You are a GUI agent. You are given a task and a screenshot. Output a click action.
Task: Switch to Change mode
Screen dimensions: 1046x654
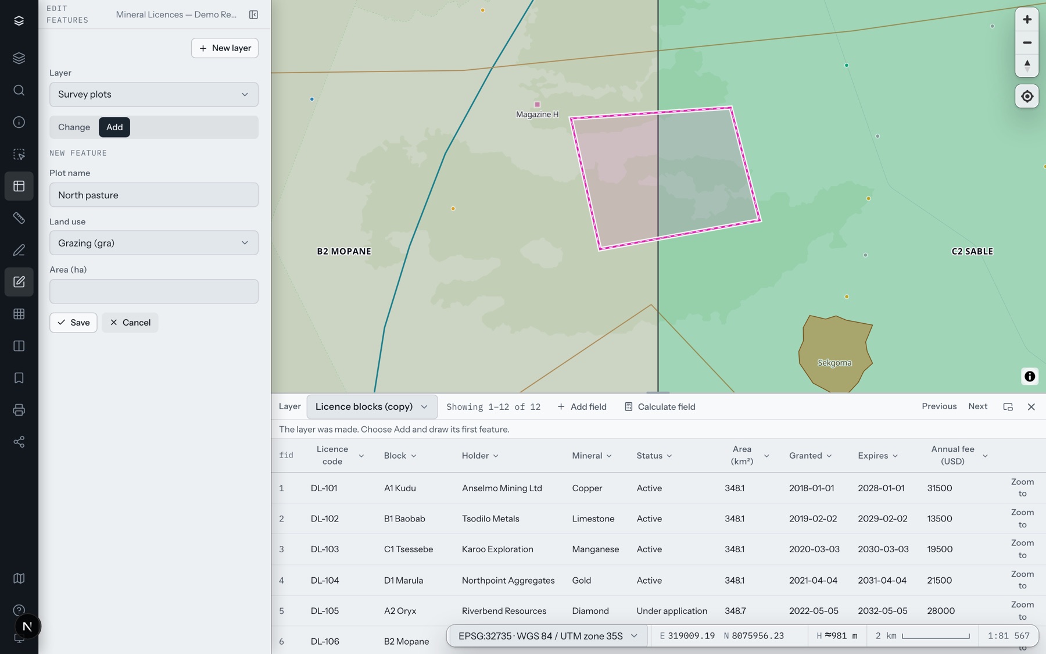pos(74,127)
